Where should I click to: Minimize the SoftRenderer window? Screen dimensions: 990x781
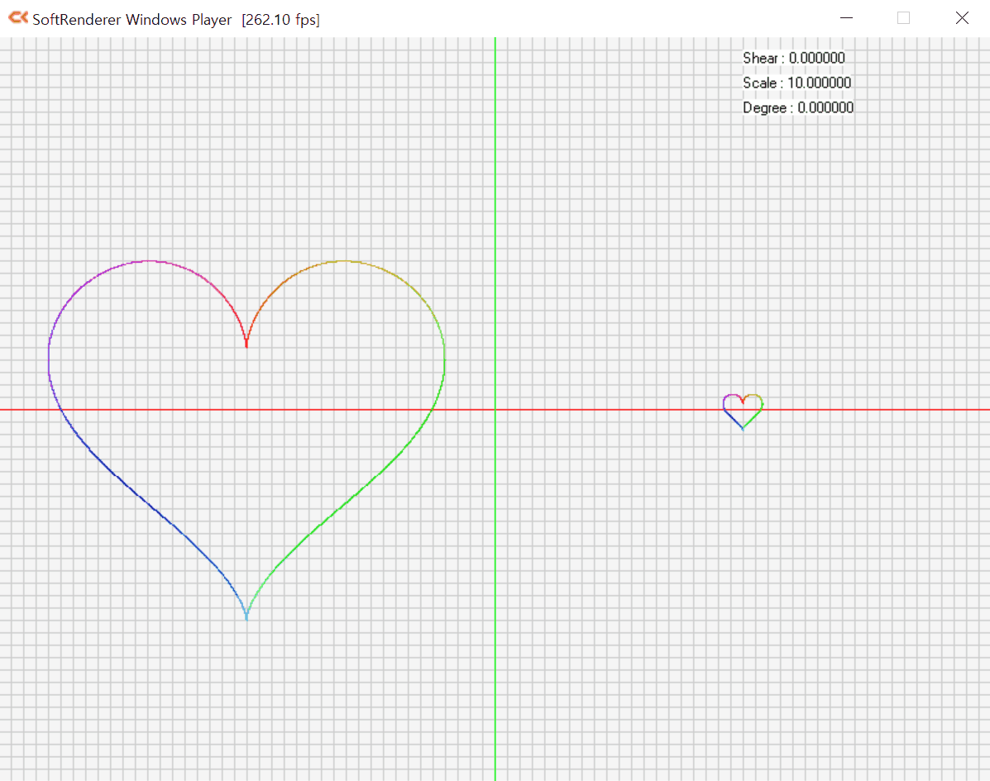[847, 18]
